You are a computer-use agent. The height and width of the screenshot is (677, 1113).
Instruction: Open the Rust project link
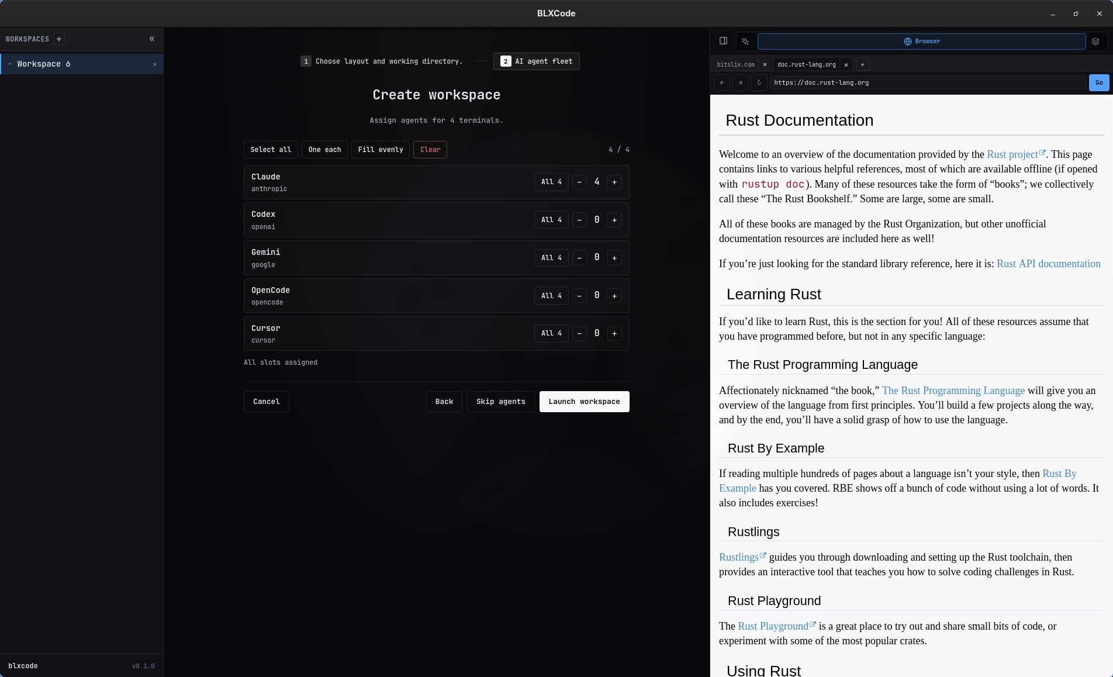pos(1016,154)
